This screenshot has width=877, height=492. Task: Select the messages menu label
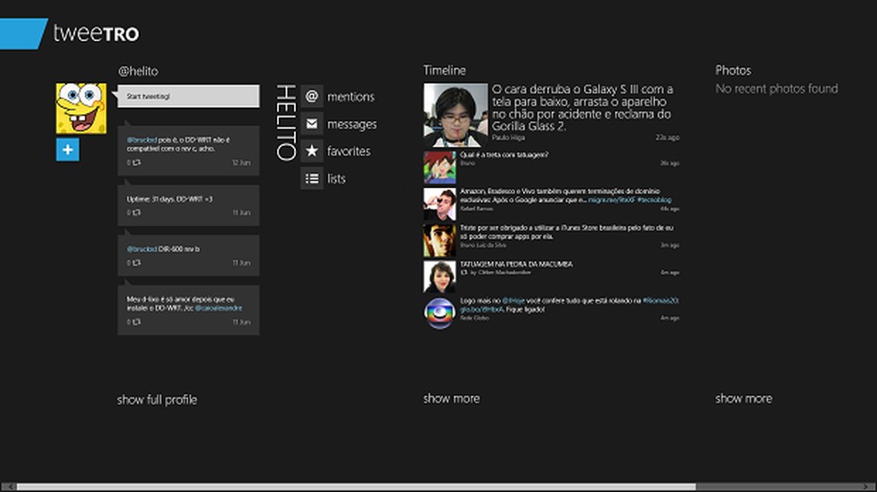pos(352,124)
